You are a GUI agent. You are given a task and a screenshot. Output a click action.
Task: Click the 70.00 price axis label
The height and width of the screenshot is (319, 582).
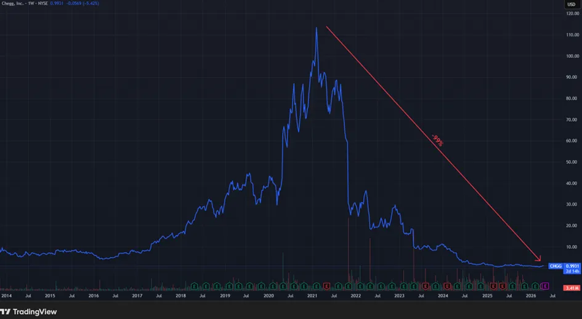(x=573, y=119)
